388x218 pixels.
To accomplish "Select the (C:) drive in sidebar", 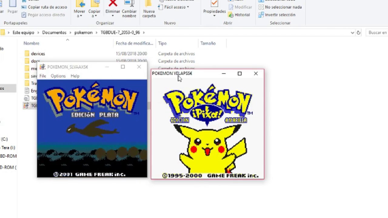I will click(x=4, y=139).
